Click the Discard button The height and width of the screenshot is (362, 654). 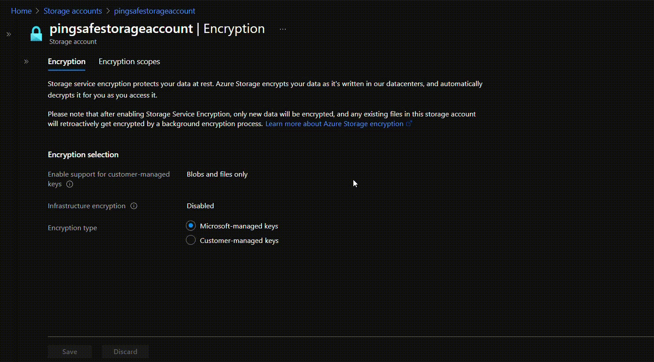[125, 351]
